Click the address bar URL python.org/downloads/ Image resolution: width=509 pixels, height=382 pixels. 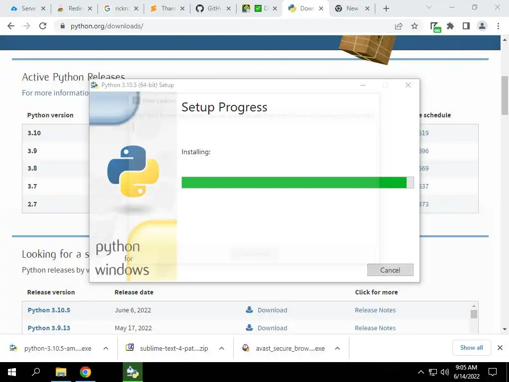coord(107,26)
